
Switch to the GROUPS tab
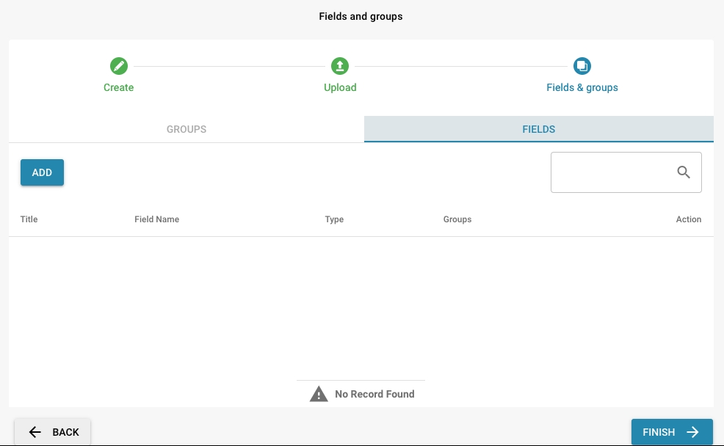pyautogui.click(x=187, y=129)
